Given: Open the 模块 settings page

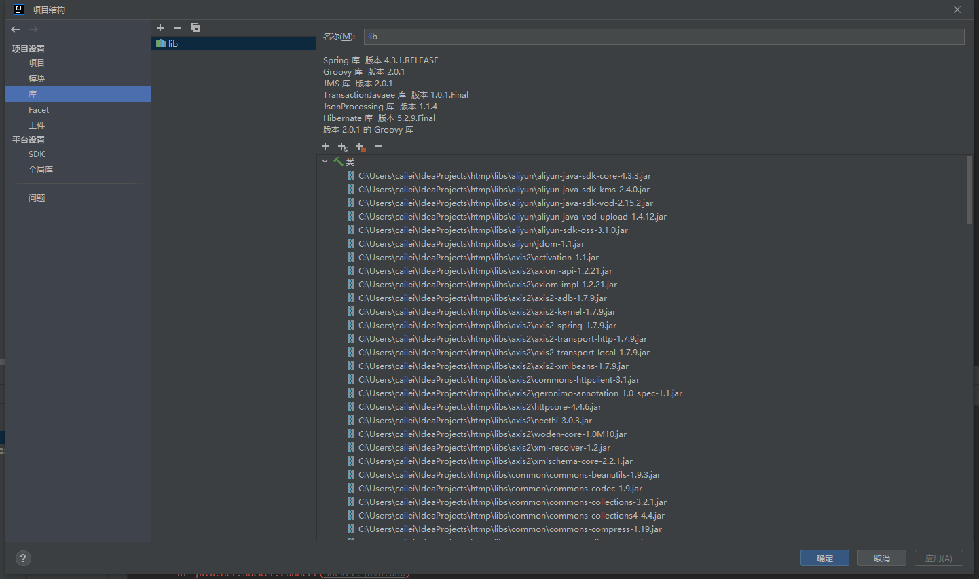Looking at the screenshot, I should (x=37, y=78).
